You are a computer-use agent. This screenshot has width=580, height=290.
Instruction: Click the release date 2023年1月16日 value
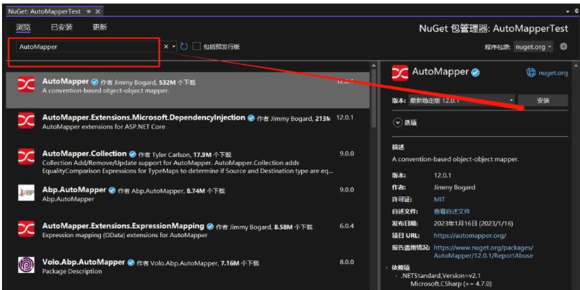click(473, 224)
